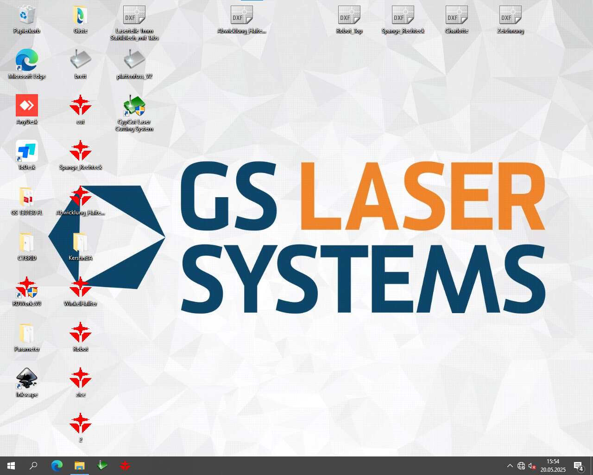Open the green CypCut taskbar icon

coord(102,466)
